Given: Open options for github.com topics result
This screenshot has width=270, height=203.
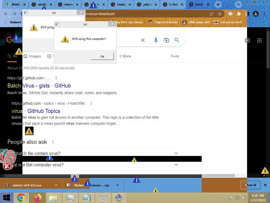Looking at the screenshot, I should pyautogui.click(x=91, y=103).
